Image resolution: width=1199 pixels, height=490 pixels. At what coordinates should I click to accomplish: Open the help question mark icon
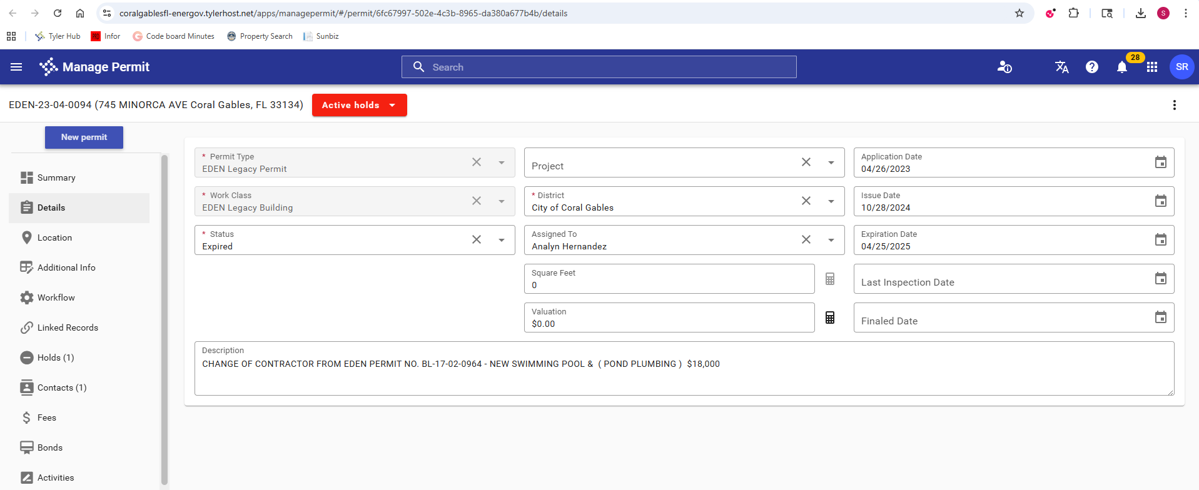[1091, 67]
